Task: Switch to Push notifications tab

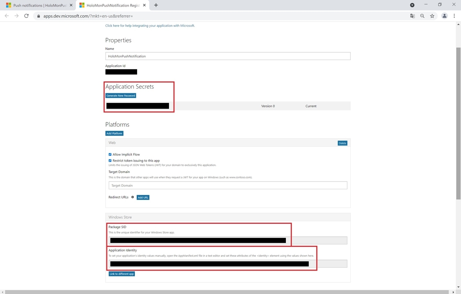Action: coord(38,5)
